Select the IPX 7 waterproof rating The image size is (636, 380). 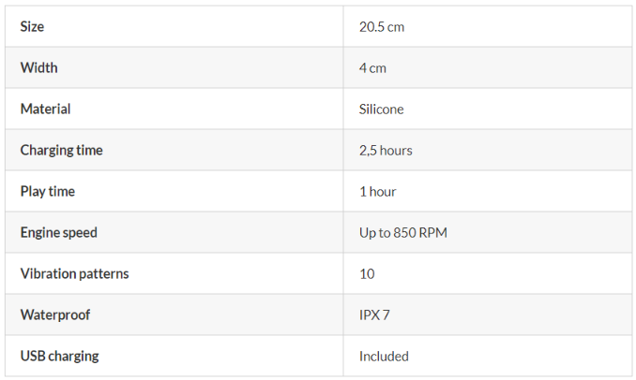(x=374, y=315)
